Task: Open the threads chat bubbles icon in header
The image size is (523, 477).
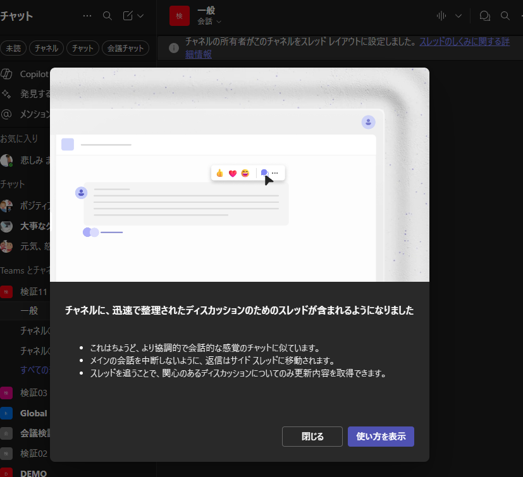Action: [x=484, y=16]
